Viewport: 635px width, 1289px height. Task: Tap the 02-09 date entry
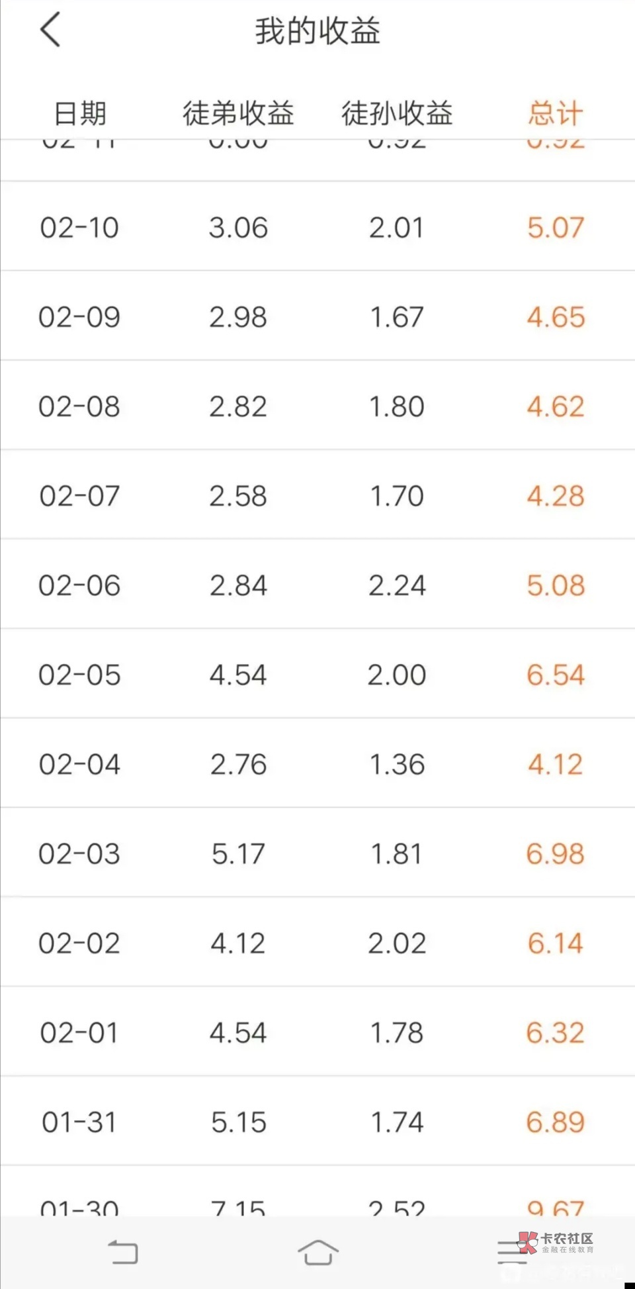point(79,317)
